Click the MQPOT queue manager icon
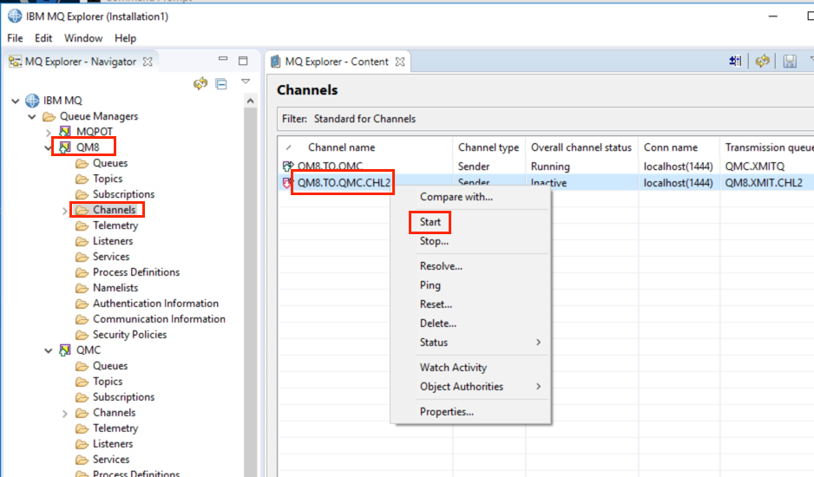 point(65,131)
